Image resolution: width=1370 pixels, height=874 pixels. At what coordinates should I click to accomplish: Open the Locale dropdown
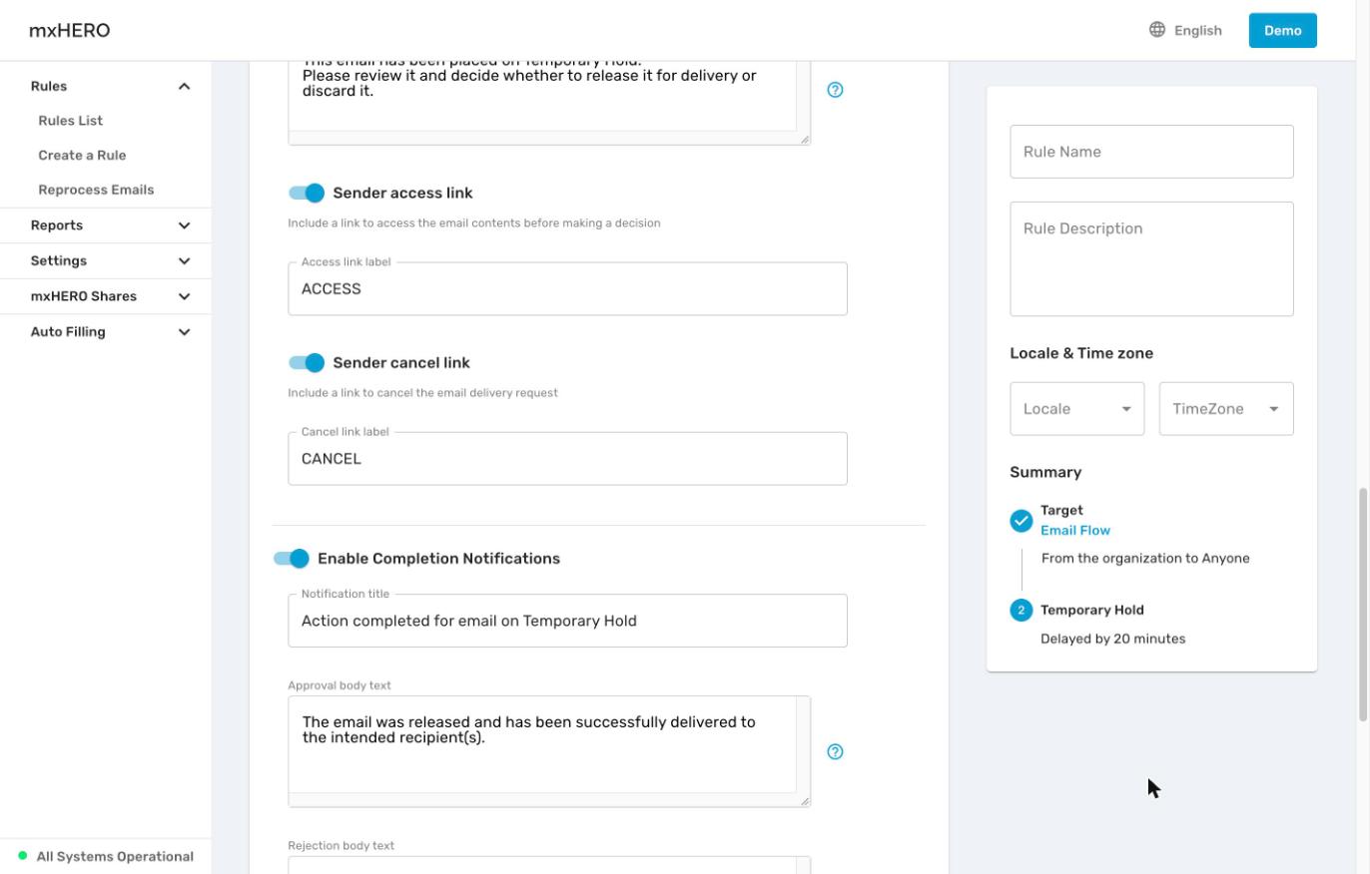click(x=1077, y=409)
